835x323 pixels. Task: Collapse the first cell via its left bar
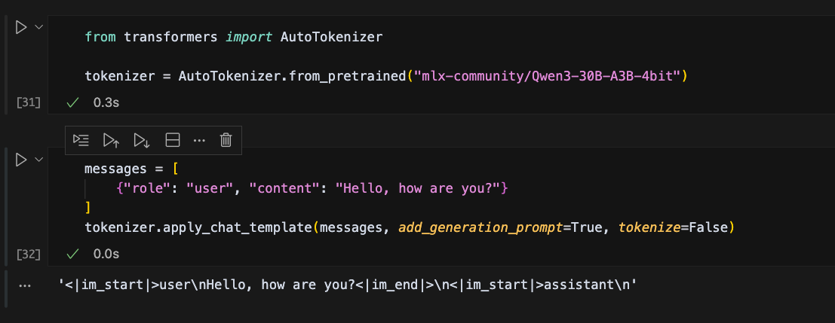[x=7, y=64]
